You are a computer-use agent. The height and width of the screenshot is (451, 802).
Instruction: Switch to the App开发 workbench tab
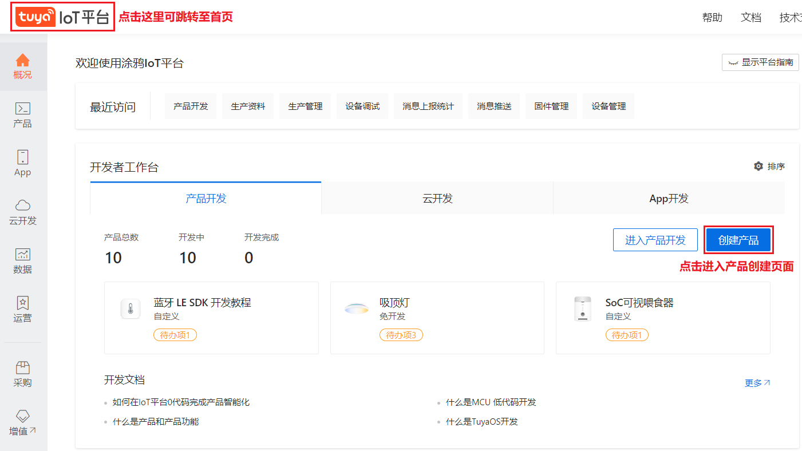click(x=669, y=199)
